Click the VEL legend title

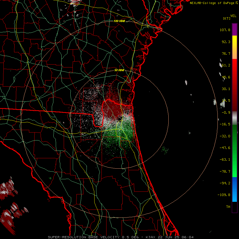tap(233, 16)
